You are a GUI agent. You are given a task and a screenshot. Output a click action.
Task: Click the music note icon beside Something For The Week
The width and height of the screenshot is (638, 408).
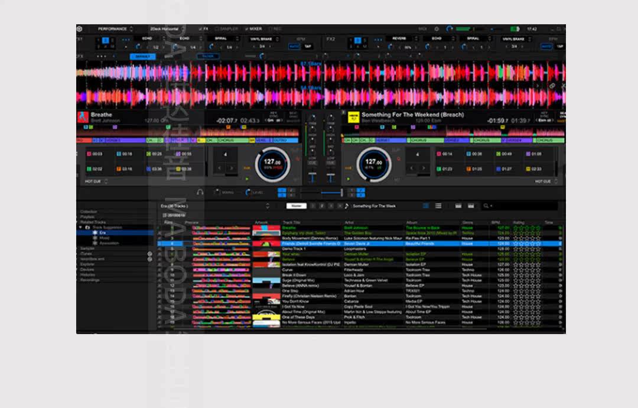click(x=346, y=206)
